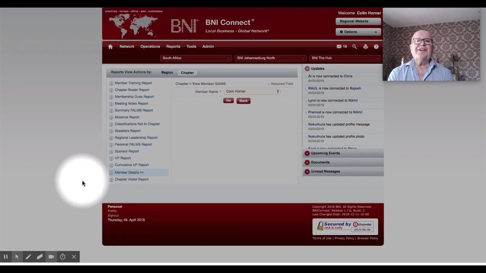The image size is (486, 273).
Task: Collapse the Updates panel
Action: (307, 69)
